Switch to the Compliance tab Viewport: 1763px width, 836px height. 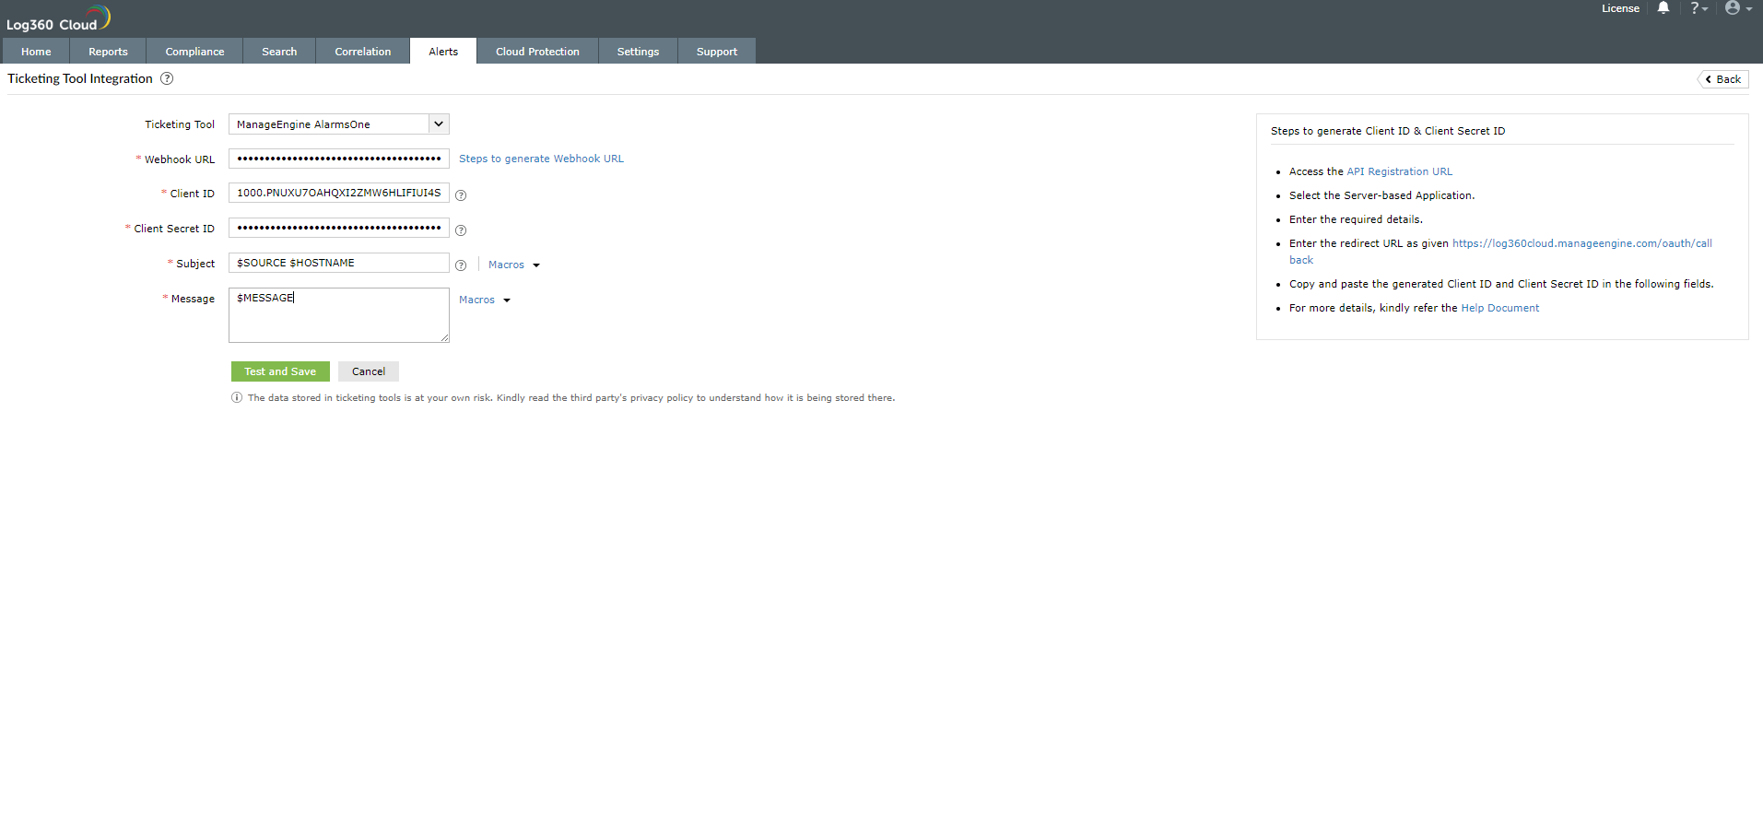pyautogui.click(x=194, y=52)
